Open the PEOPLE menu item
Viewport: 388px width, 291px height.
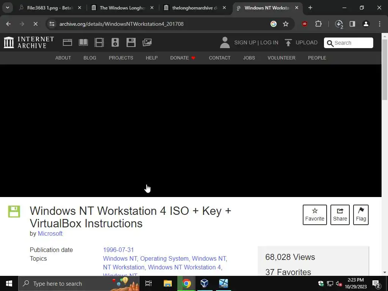(317, 58)
